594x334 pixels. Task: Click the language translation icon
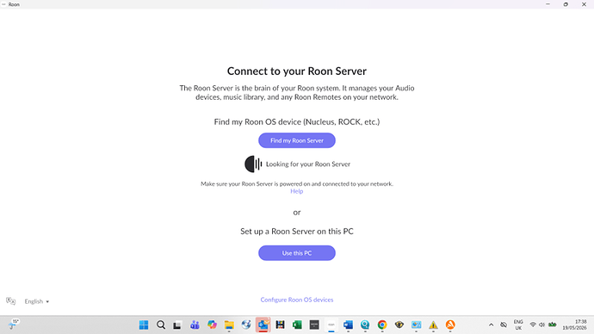click(x=10, y=301)
